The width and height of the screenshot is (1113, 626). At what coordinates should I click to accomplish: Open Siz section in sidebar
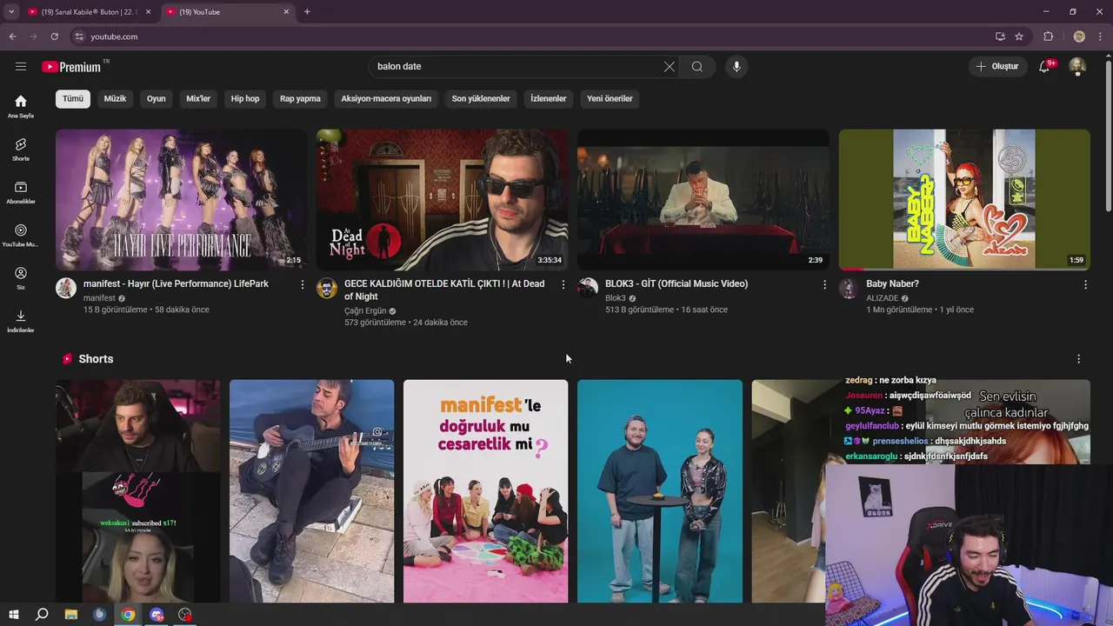click(x=21, y=278)
